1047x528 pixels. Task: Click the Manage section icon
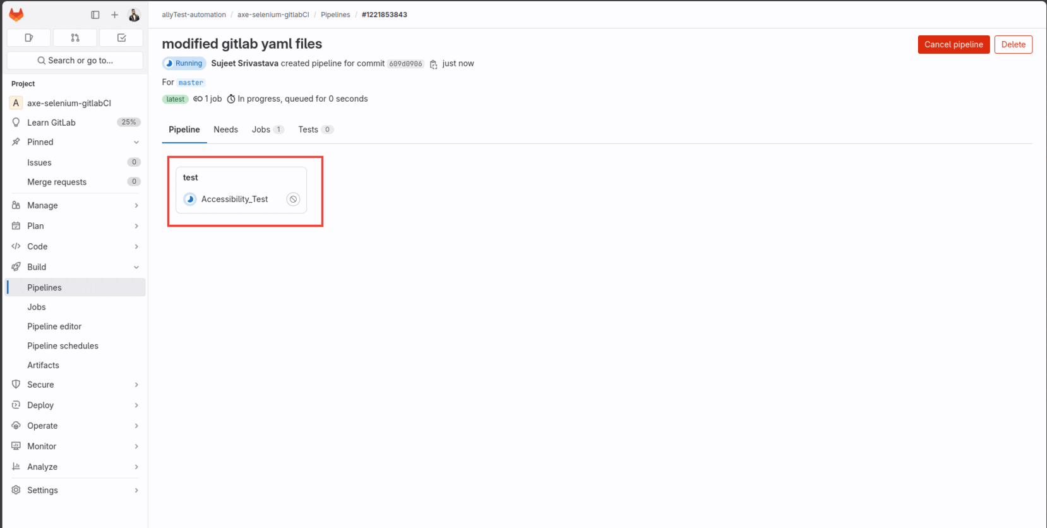(16, 205)
